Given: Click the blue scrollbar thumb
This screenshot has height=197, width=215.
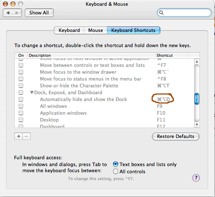Looking at the screenshot, I should tap(197, 99).
